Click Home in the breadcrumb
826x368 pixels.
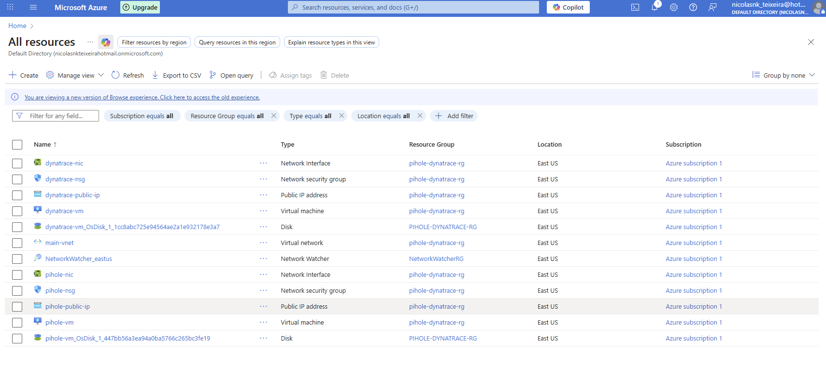(x=17, y=26)
